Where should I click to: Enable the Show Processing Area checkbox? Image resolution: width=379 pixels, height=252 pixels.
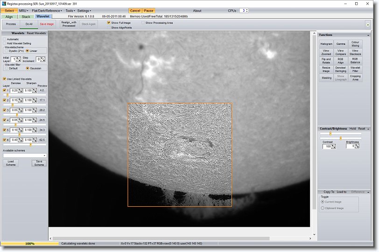click(x=143, y=23)
